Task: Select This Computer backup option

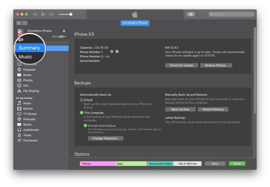Action: tap(82, 113)
